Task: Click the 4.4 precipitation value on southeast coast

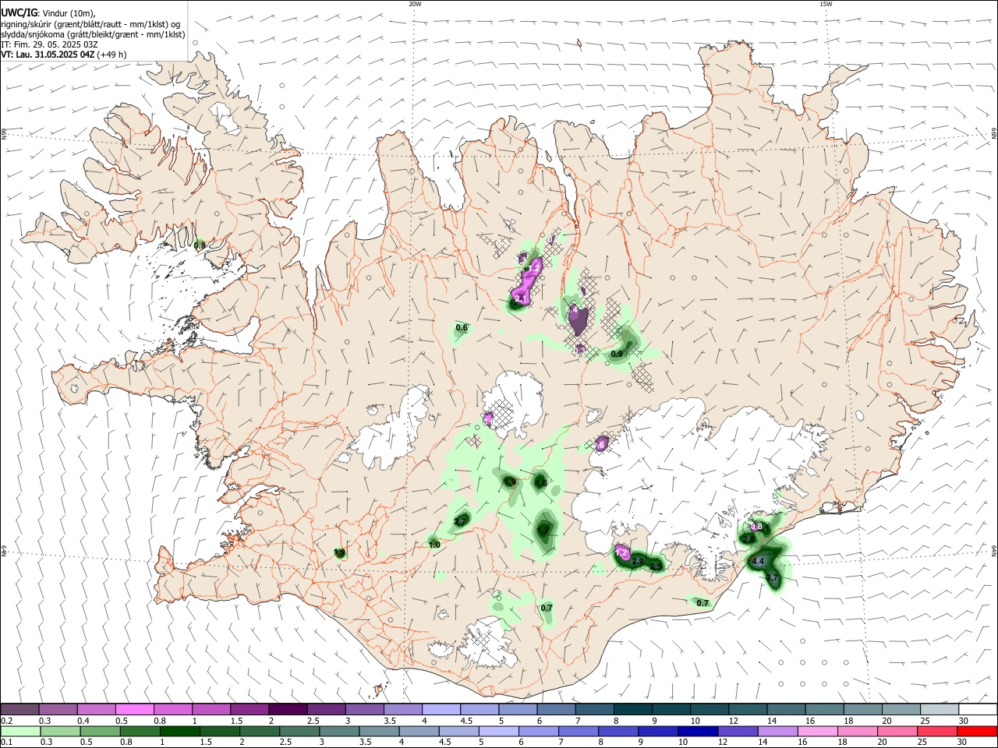Action: click(757, 562)
